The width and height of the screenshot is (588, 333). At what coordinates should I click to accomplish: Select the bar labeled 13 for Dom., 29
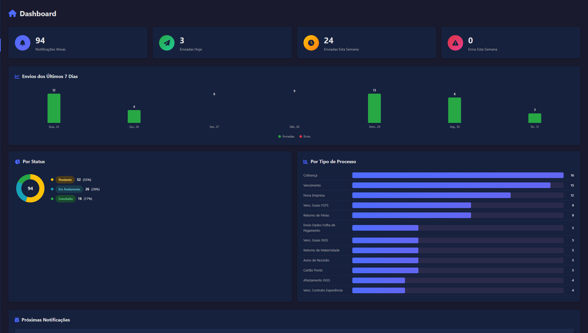click(x=374, y=108)
